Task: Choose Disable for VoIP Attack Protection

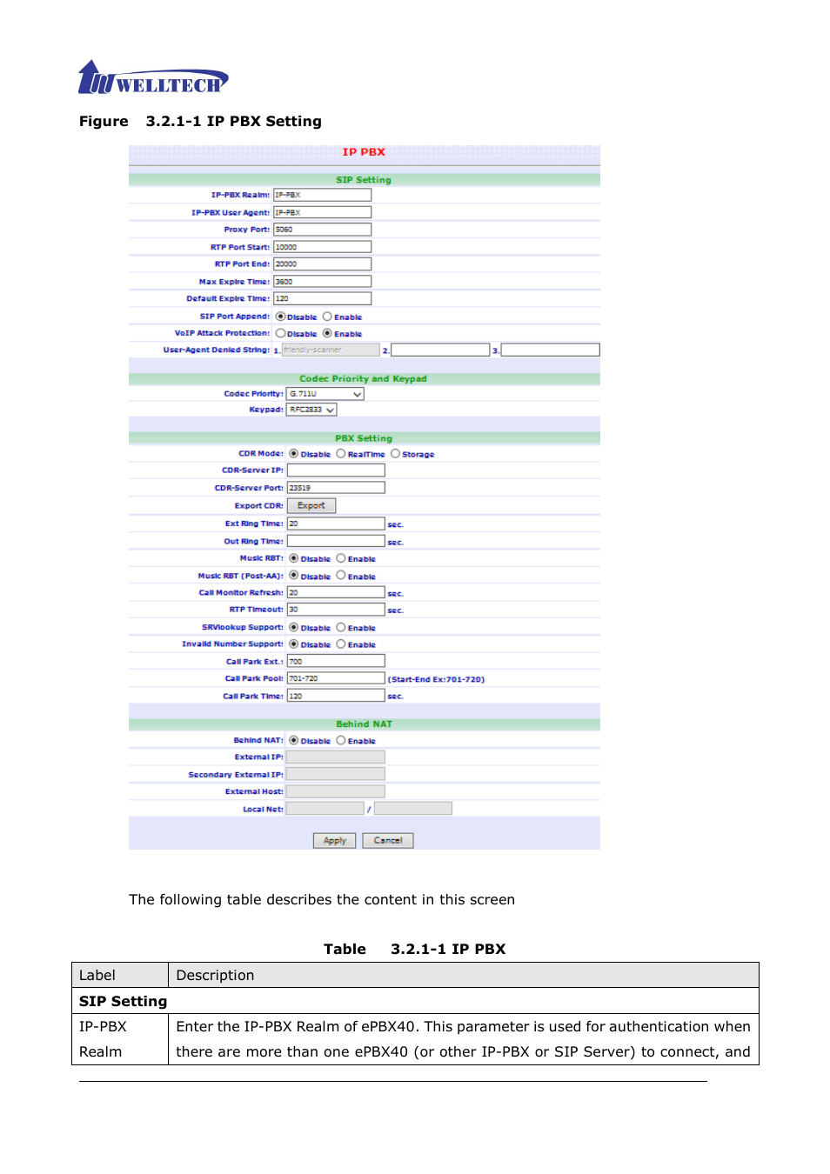Action: (x=280, y=333)
